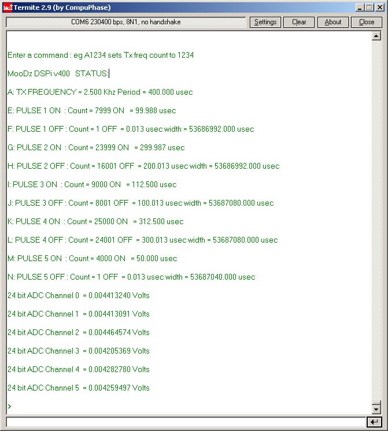Maximize the Termite window
The height and width of the screenshot is (431, 388).
[x=369, y=8]
